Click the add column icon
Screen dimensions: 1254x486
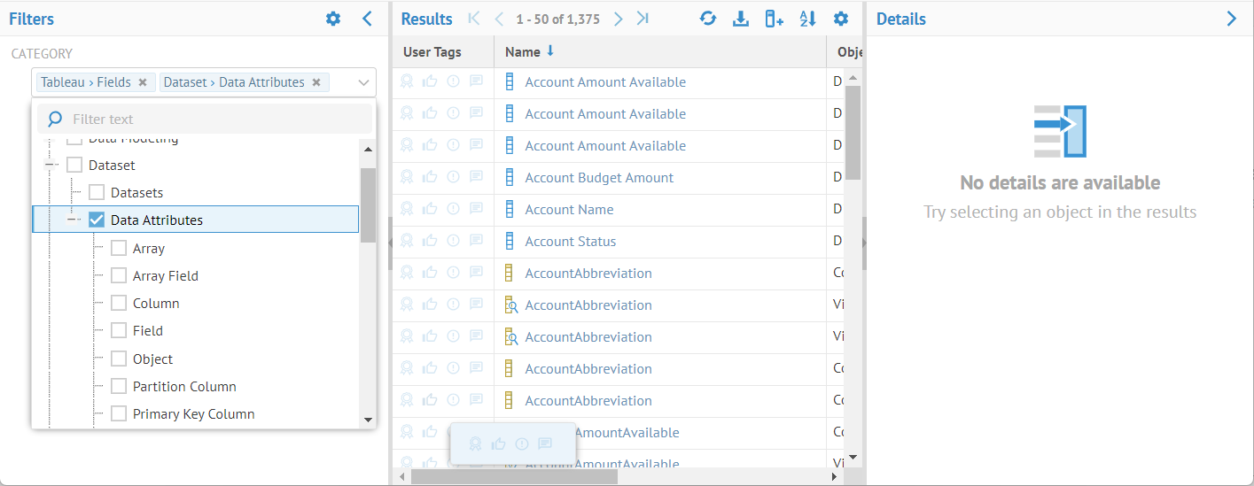pyautogui.click(x=774, y=19)
